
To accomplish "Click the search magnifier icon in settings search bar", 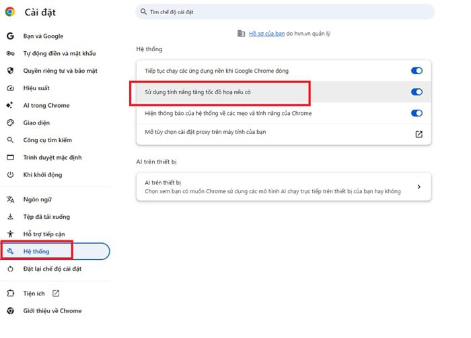I will coord(143,11).
